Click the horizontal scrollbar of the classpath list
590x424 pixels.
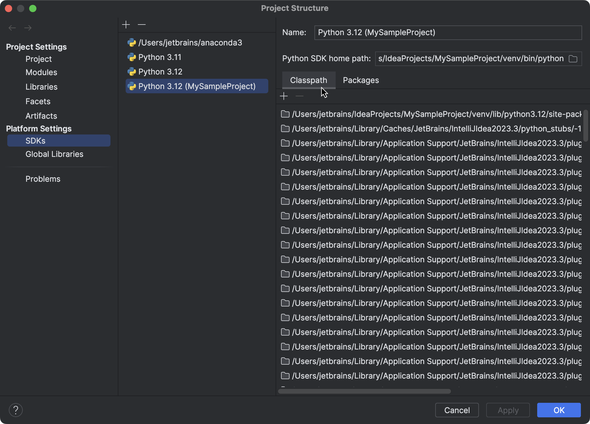coord(364,391)
